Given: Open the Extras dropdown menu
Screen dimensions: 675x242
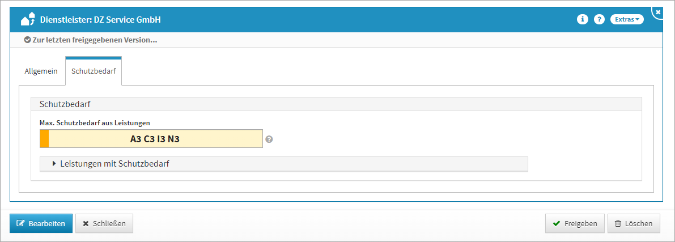Looking at the screenshot, I should tap(627, 19).
